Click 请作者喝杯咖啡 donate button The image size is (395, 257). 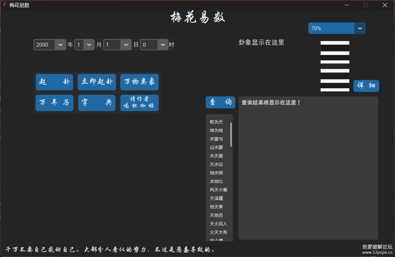pos(140,103)
